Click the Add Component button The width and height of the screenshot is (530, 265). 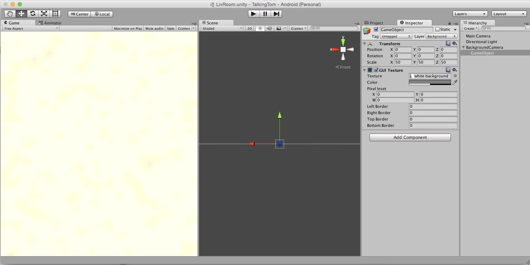click(410, 137)
